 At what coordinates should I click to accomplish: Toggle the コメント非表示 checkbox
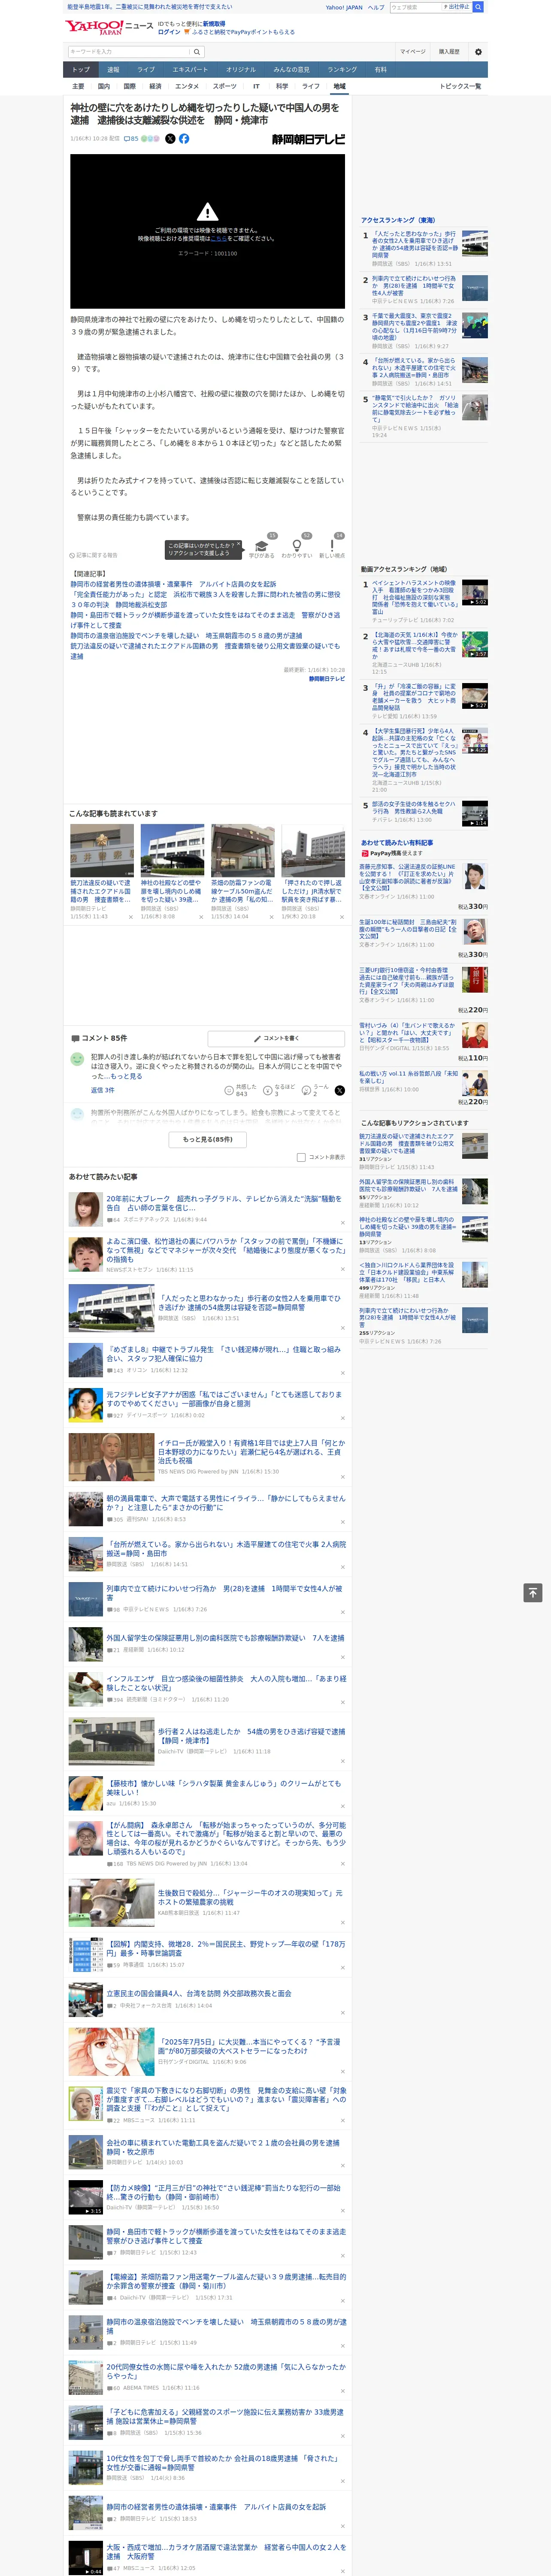[301, 1157]
